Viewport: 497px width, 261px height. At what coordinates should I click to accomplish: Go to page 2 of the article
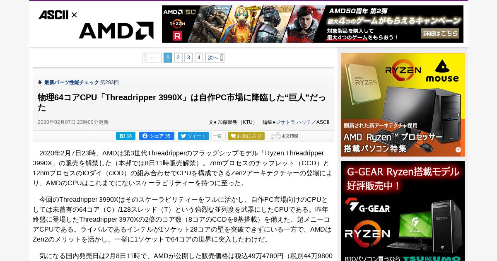(178, 58)
